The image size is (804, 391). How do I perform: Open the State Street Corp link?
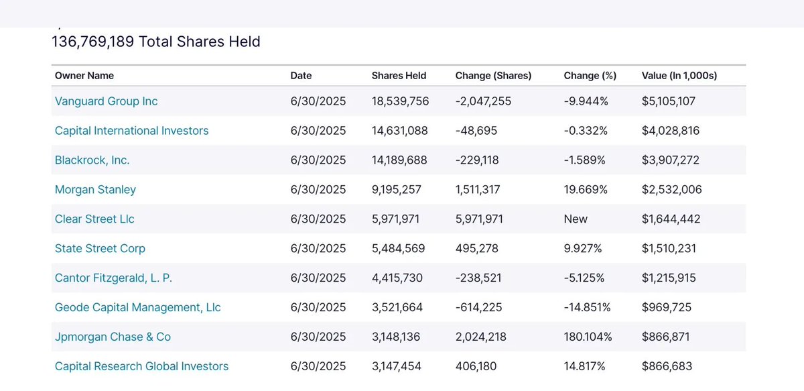[x=100, y=249]
